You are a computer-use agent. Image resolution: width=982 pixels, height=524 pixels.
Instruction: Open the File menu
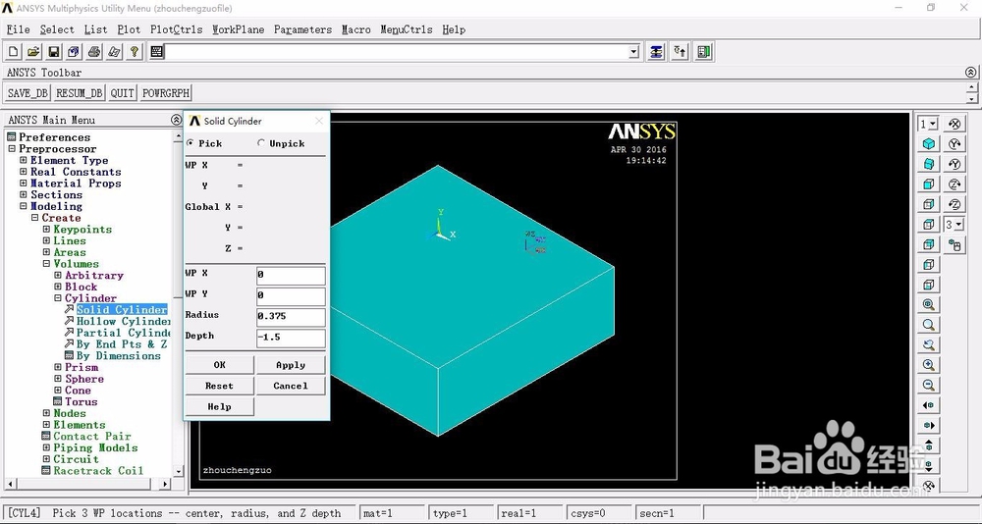pos(18,29)
